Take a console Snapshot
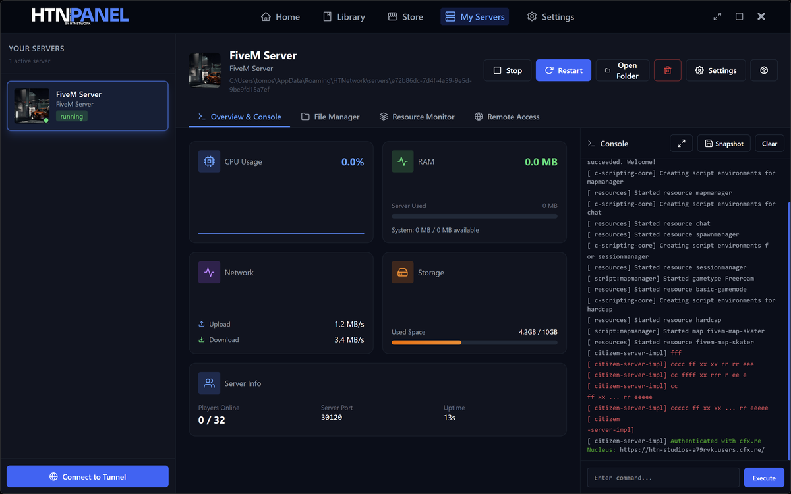 [724, 144]
